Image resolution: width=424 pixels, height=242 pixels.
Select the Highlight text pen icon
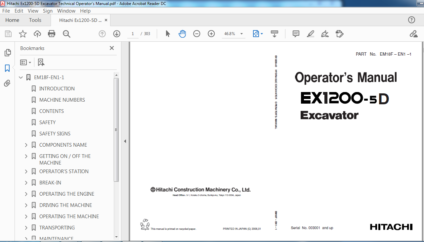tap(310, 34)
